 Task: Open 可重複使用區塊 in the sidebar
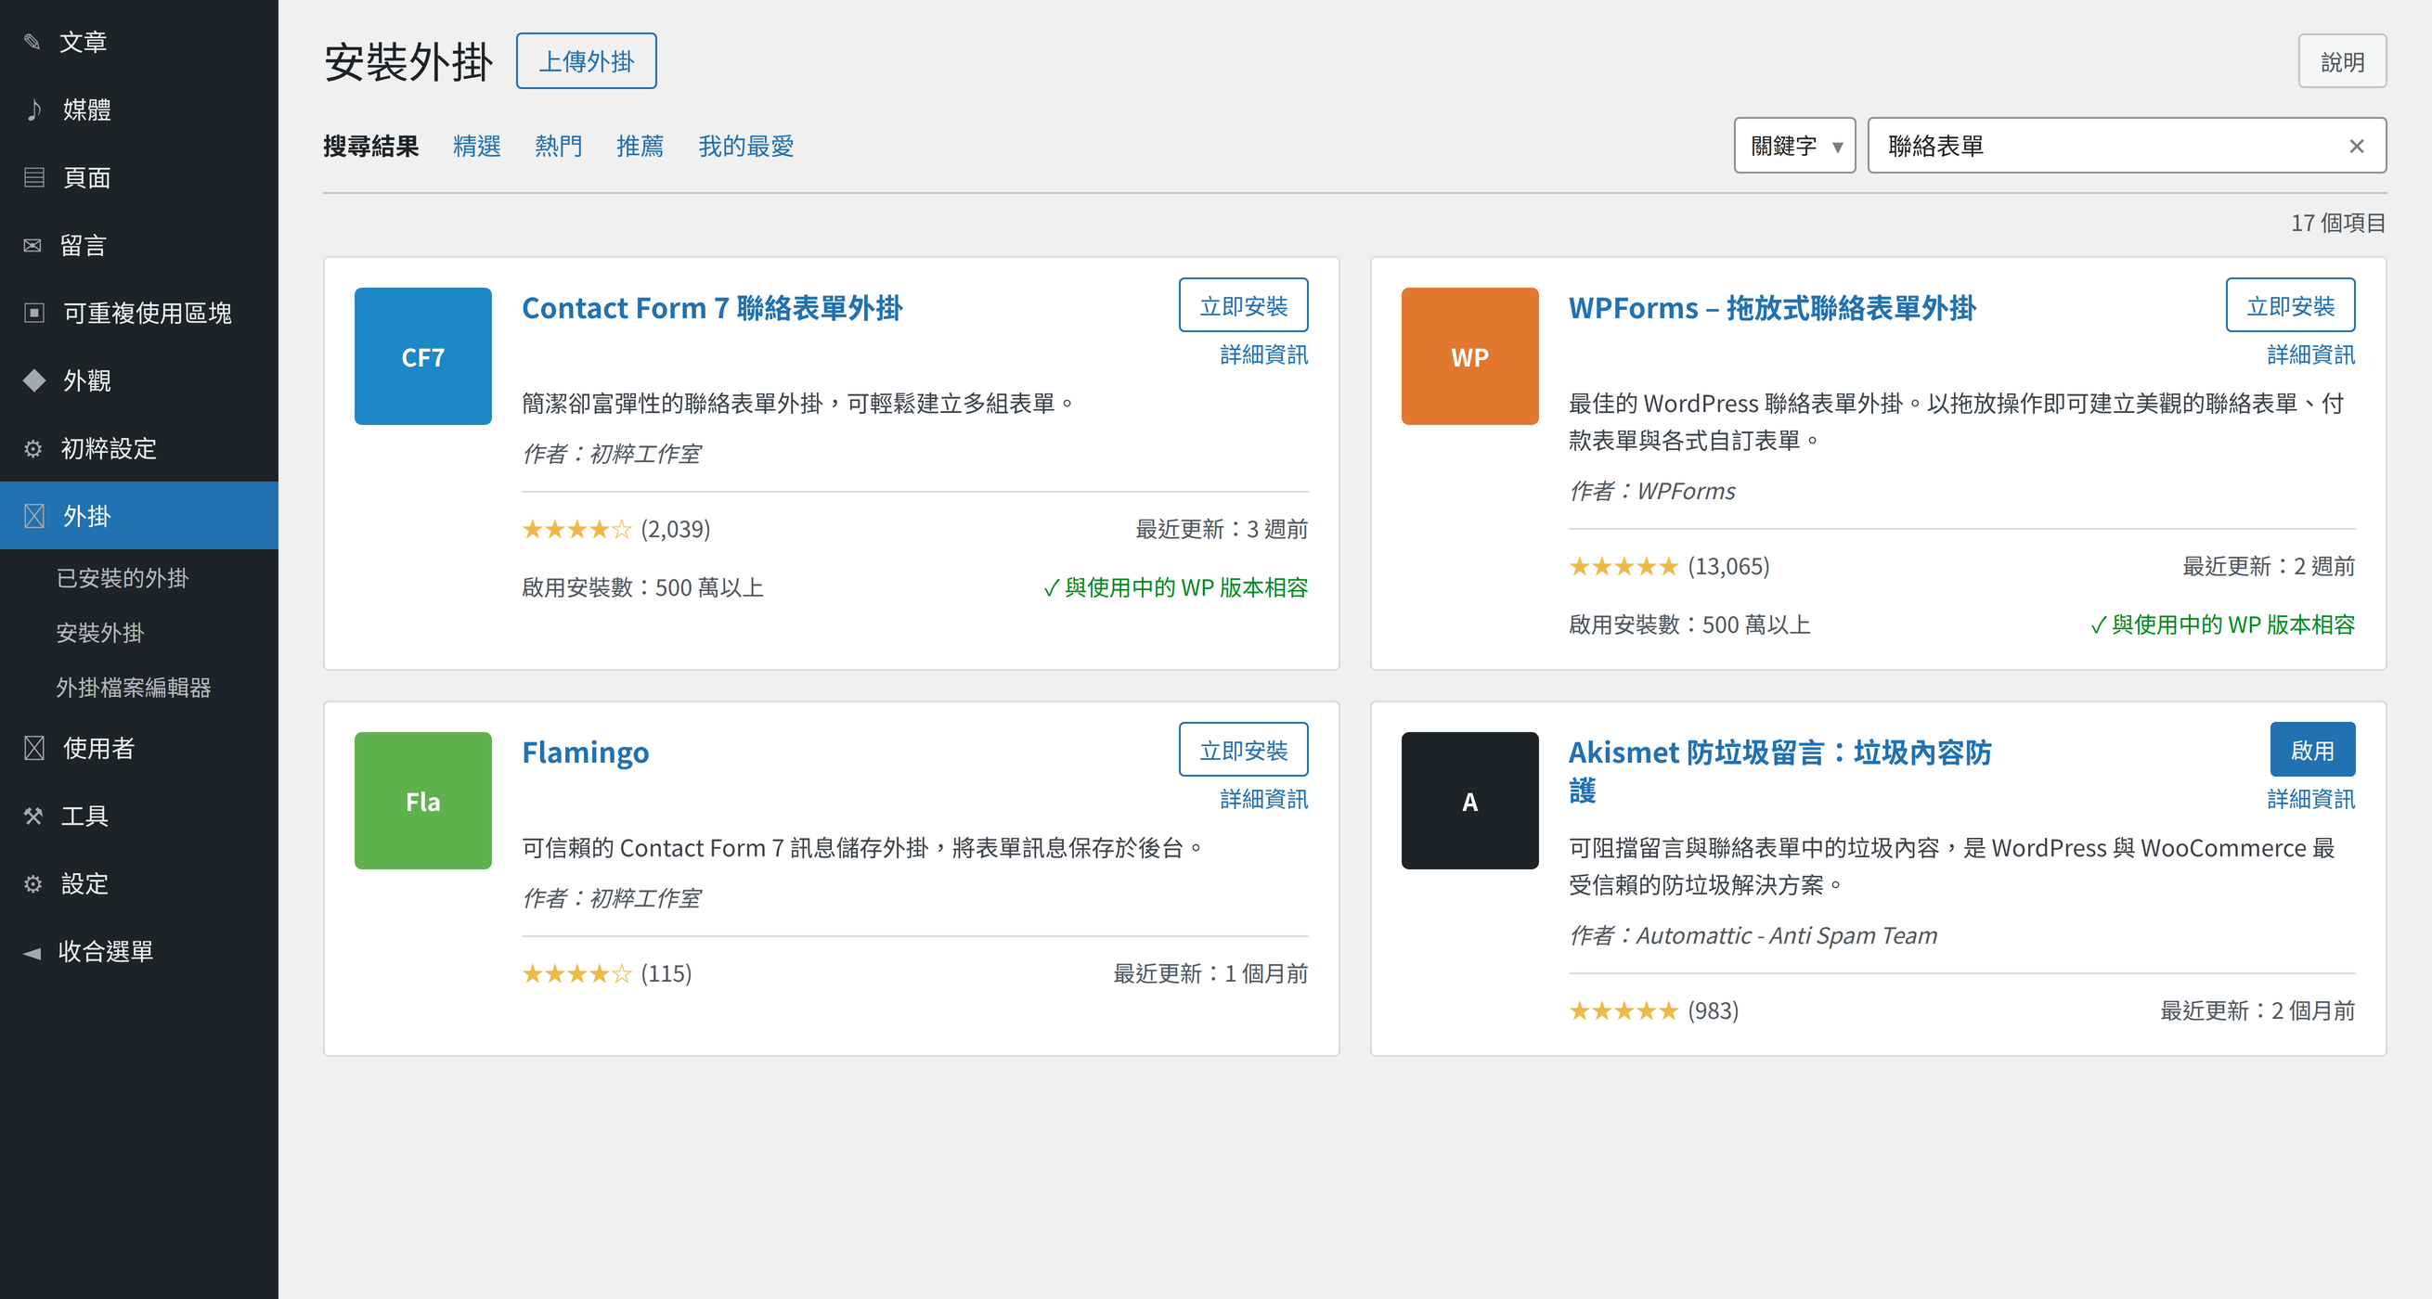[139, 313]
